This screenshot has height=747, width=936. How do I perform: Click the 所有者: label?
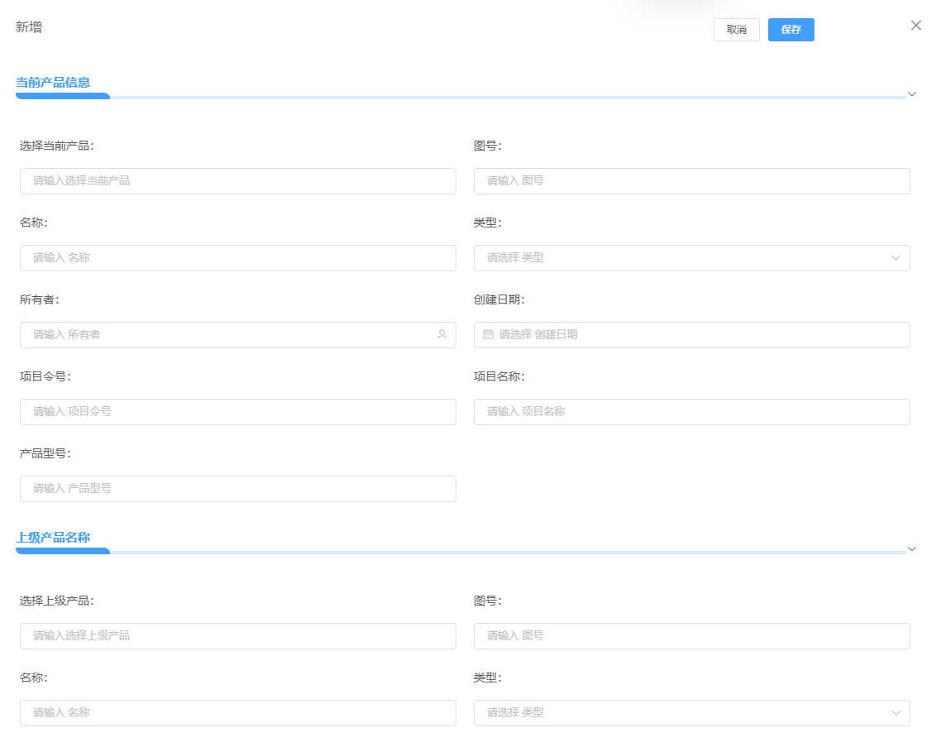coord(40,299)
